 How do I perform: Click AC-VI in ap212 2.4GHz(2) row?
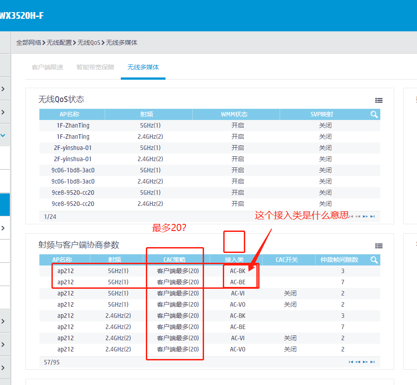[x=238, y=338]
